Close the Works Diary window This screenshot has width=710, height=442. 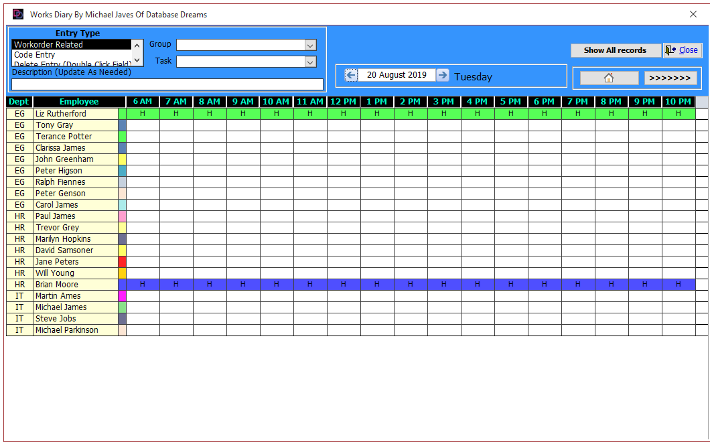693,15
